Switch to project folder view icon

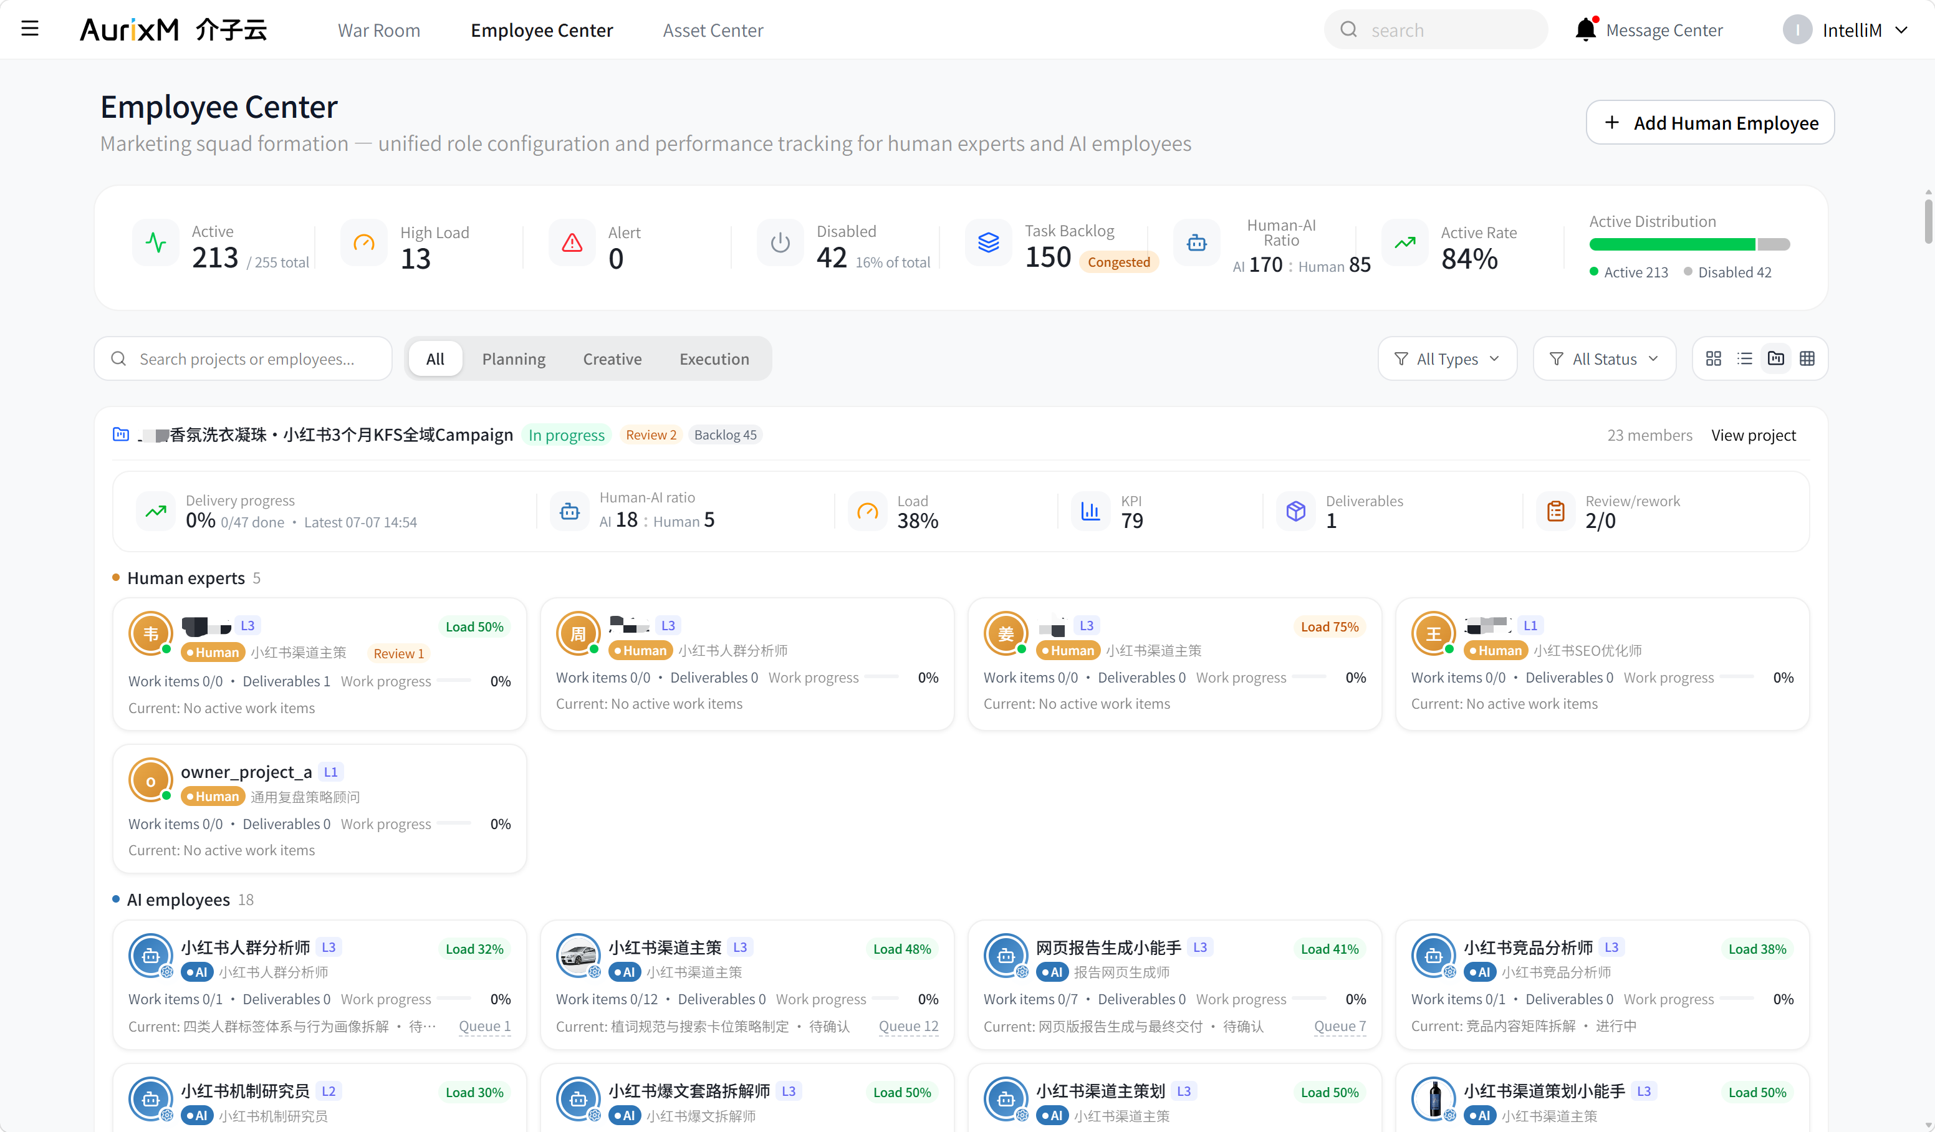pyautogui.click(x=1776, y=358)
